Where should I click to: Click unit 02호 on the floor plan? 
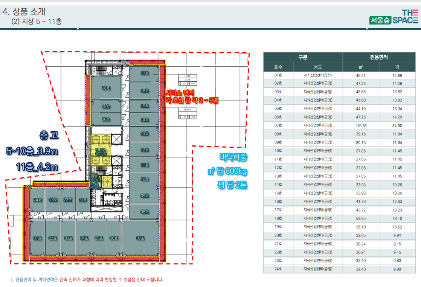point(53,238)
